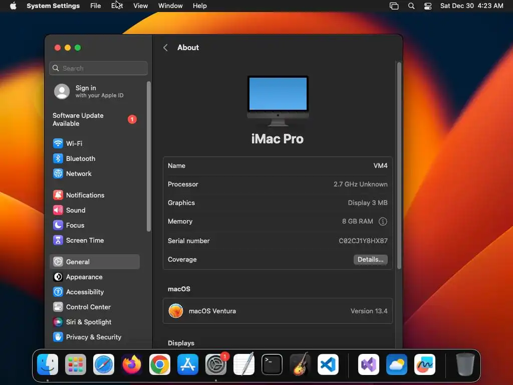Open App Store from the Dock
The width and height of the screenshot is (513, 385).
[188, 364]
